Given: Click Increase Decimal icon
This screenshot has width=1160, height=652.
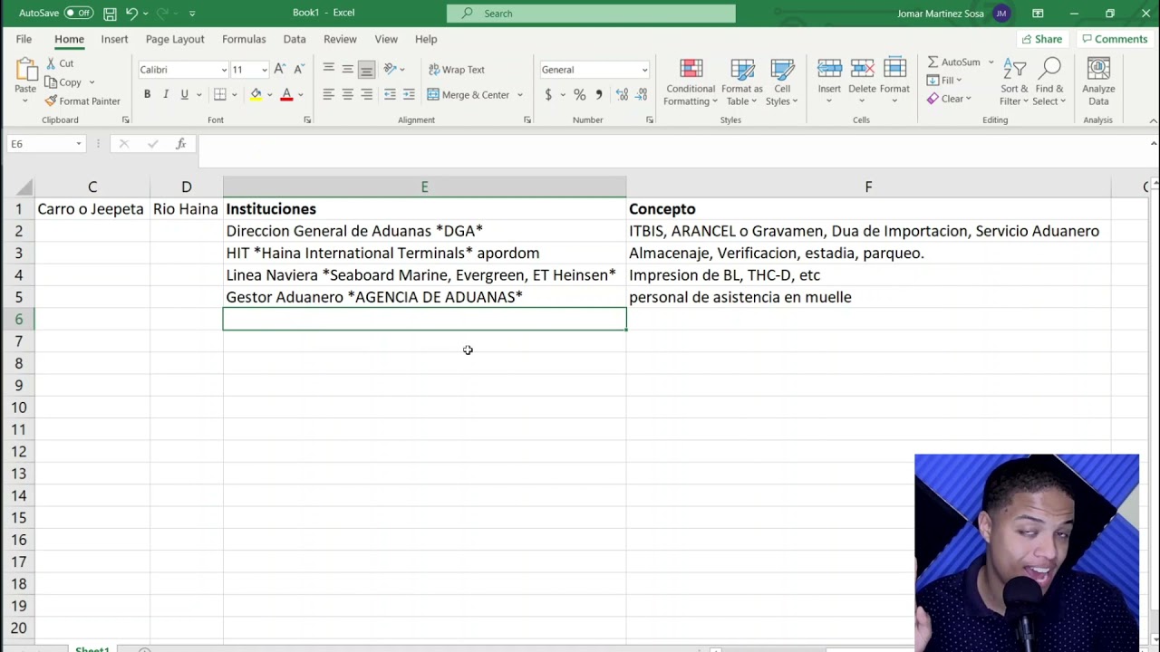Looking at the screenshot, I should tap(622, 95).
